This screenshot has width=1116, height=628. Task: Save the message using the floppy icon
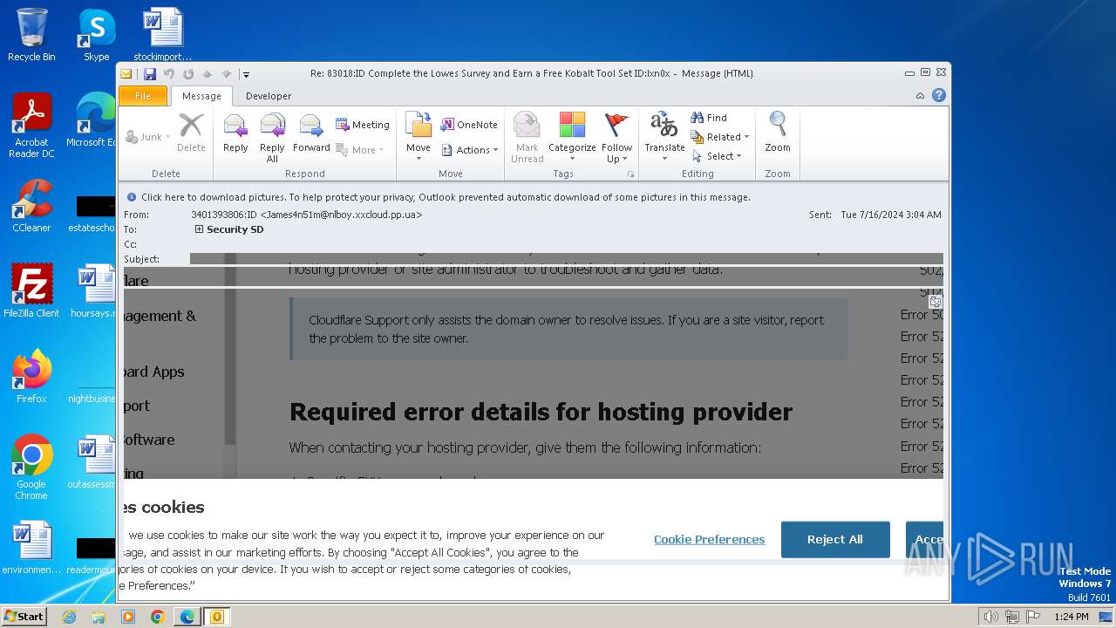coord(150,74)
